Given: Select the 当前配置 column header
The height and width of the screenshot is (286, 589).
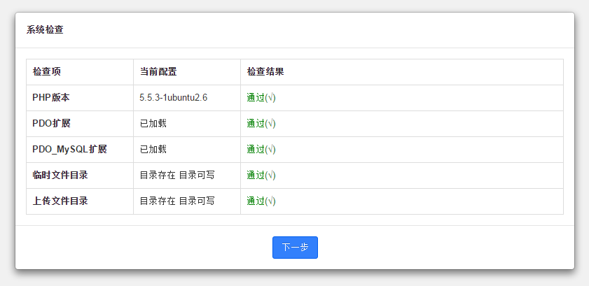Looking at the screenshot, I should click(x=158, y=72).
